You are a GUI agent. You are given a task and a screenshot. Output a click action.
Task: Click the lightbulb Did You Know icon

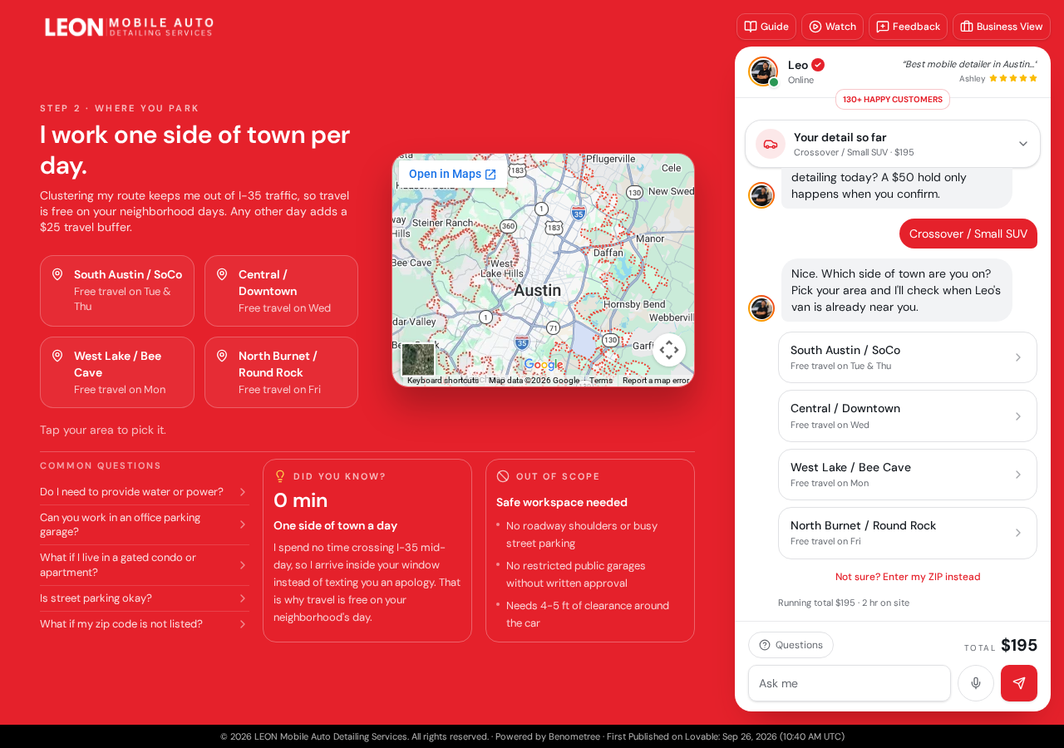click(x=280, y=476)
